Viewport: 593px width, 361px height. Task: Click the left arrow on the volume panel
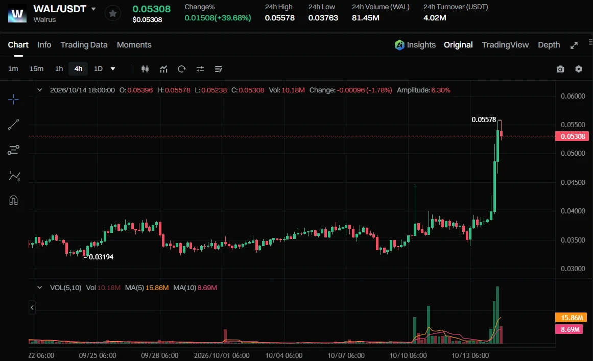click(x=32, y=307)
